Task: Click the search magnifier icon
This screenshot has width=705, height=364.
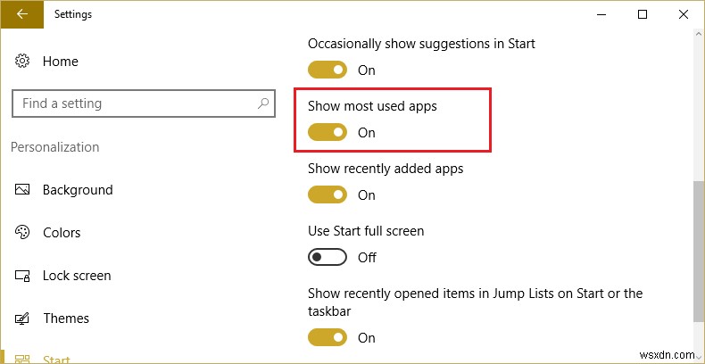Action: pos(263,103)
